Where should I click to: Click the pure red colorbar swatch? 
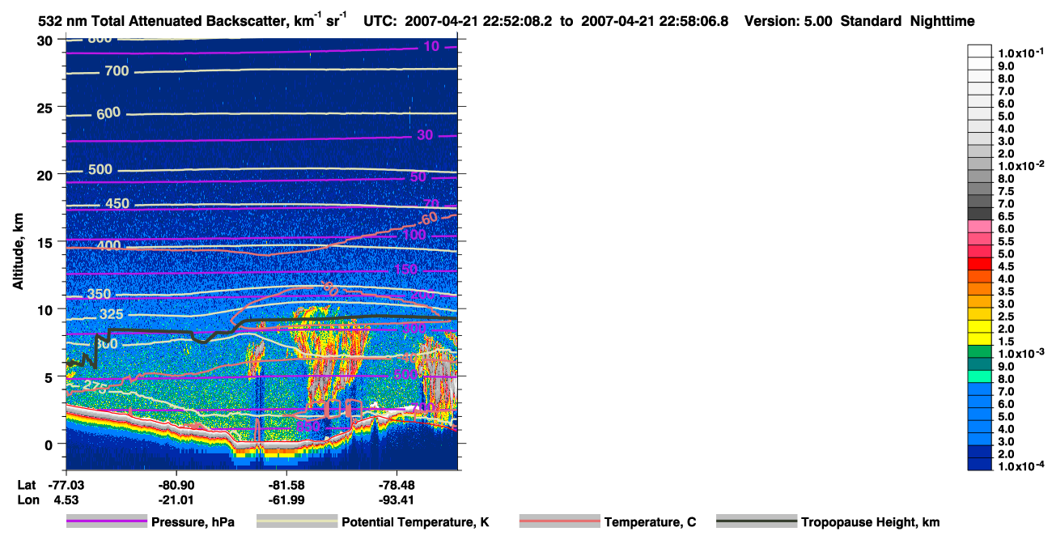tap(980, 264)
